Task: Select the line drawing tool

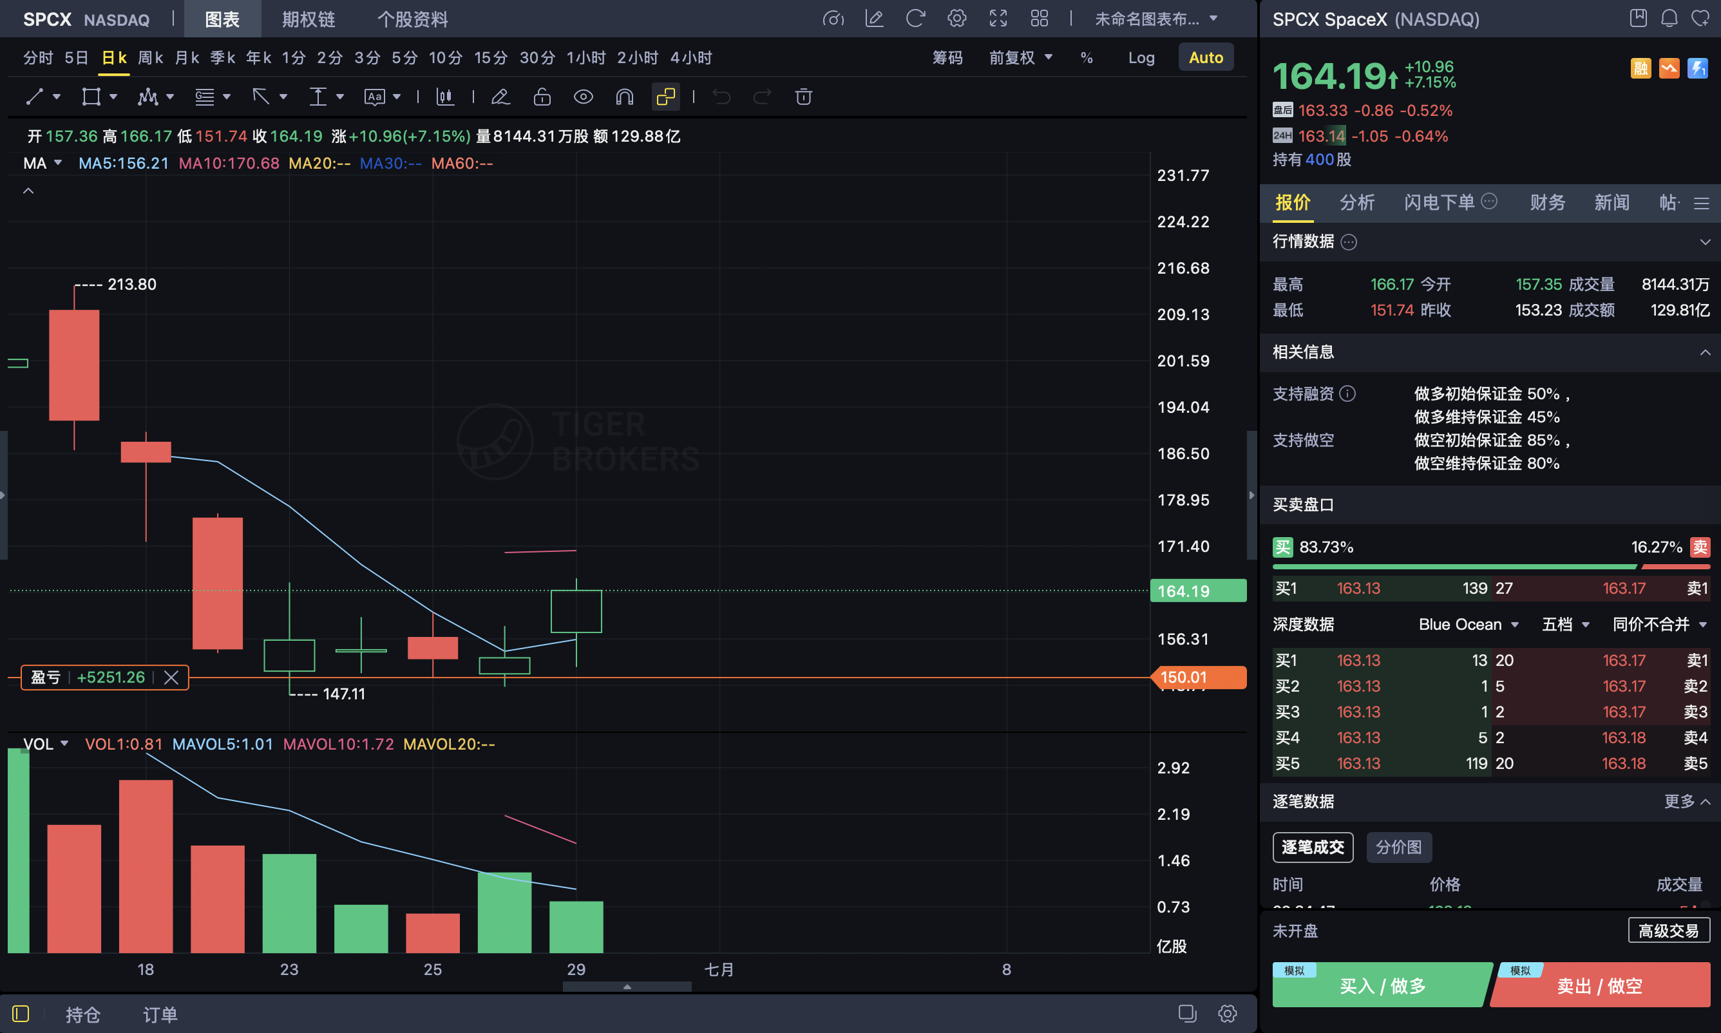Action: [35, 97]
